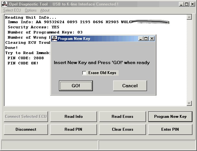
Task: Click the log scrollbar down arrow
Action: (x=189, y=103)
